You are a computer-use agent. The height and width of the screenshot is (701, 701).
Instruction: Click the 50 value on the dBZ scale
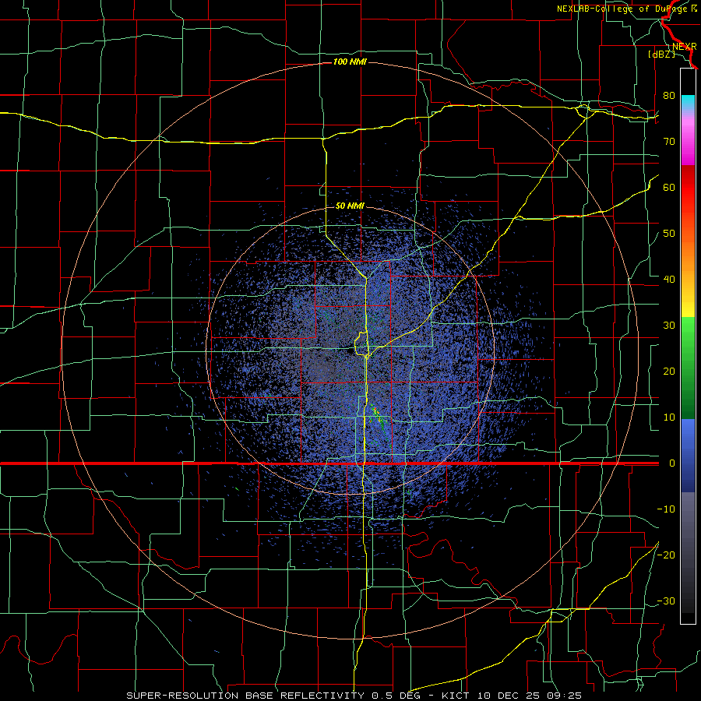click(669, 234)
